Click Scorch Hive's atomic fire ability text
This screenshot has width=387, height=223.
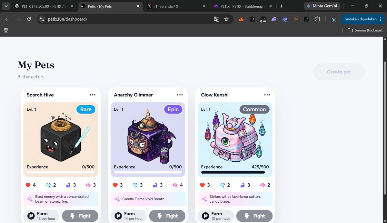pos(62,199)
